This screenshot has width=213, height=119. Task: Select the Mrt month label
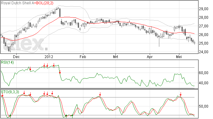(x=115, y=57)
